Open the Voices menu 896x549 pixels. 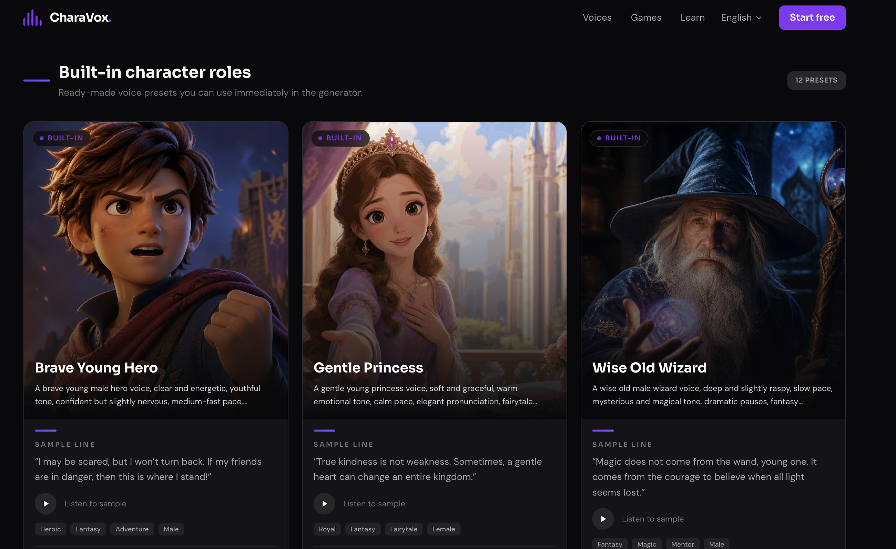[x=597, y=18]
